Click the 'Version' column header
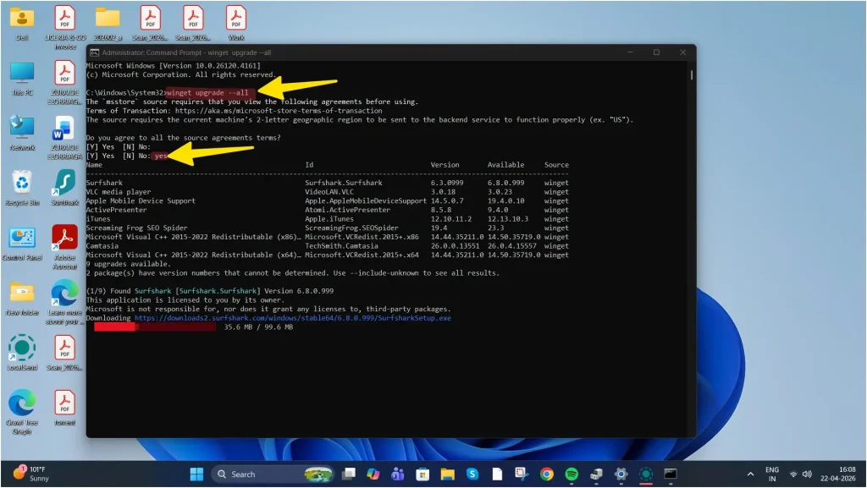The height and width of the screenshot is (488, 867). (x=445, y=165)
